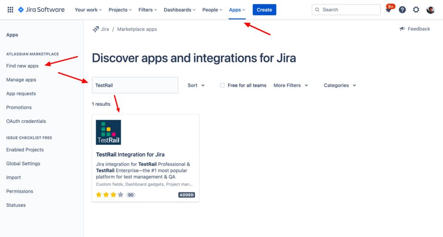Open App requests in sidebar

(x=21, y=94)
